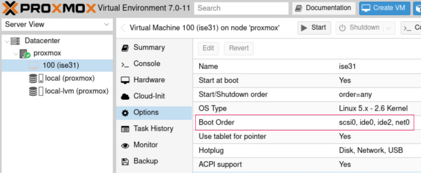Click the Cloud-Init cloud icon
The height and width of the screenshot is (173, 421).
pos(125,97)
